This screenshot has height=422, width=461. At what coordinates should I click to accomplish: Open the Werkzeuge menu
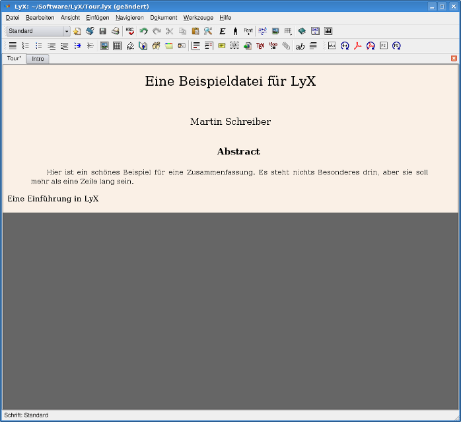(198, 18)
